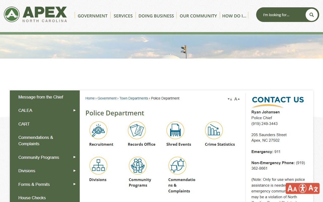Viewport: 323px width, 202px height.
Task: Open the Recruitment icon
Action: 98,130
